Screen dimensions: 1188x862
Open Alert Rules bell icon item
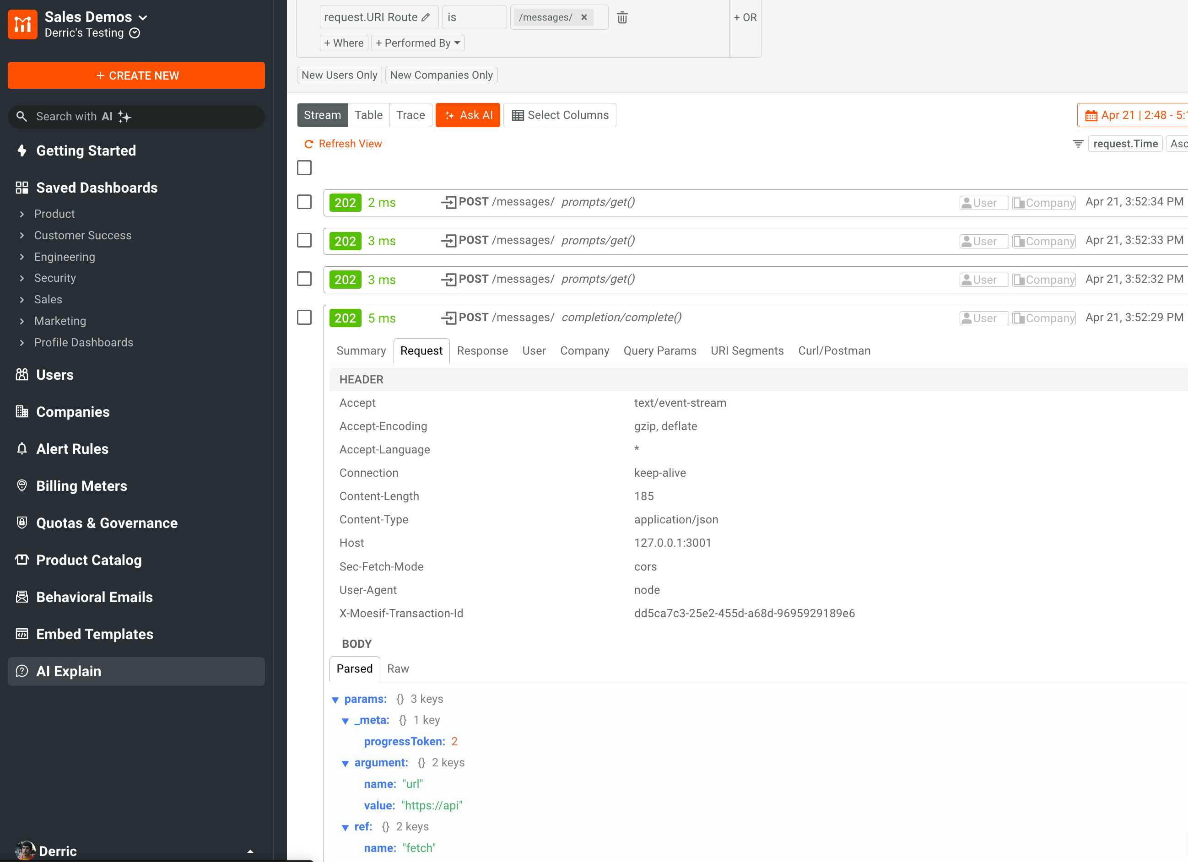click(72, 449)
